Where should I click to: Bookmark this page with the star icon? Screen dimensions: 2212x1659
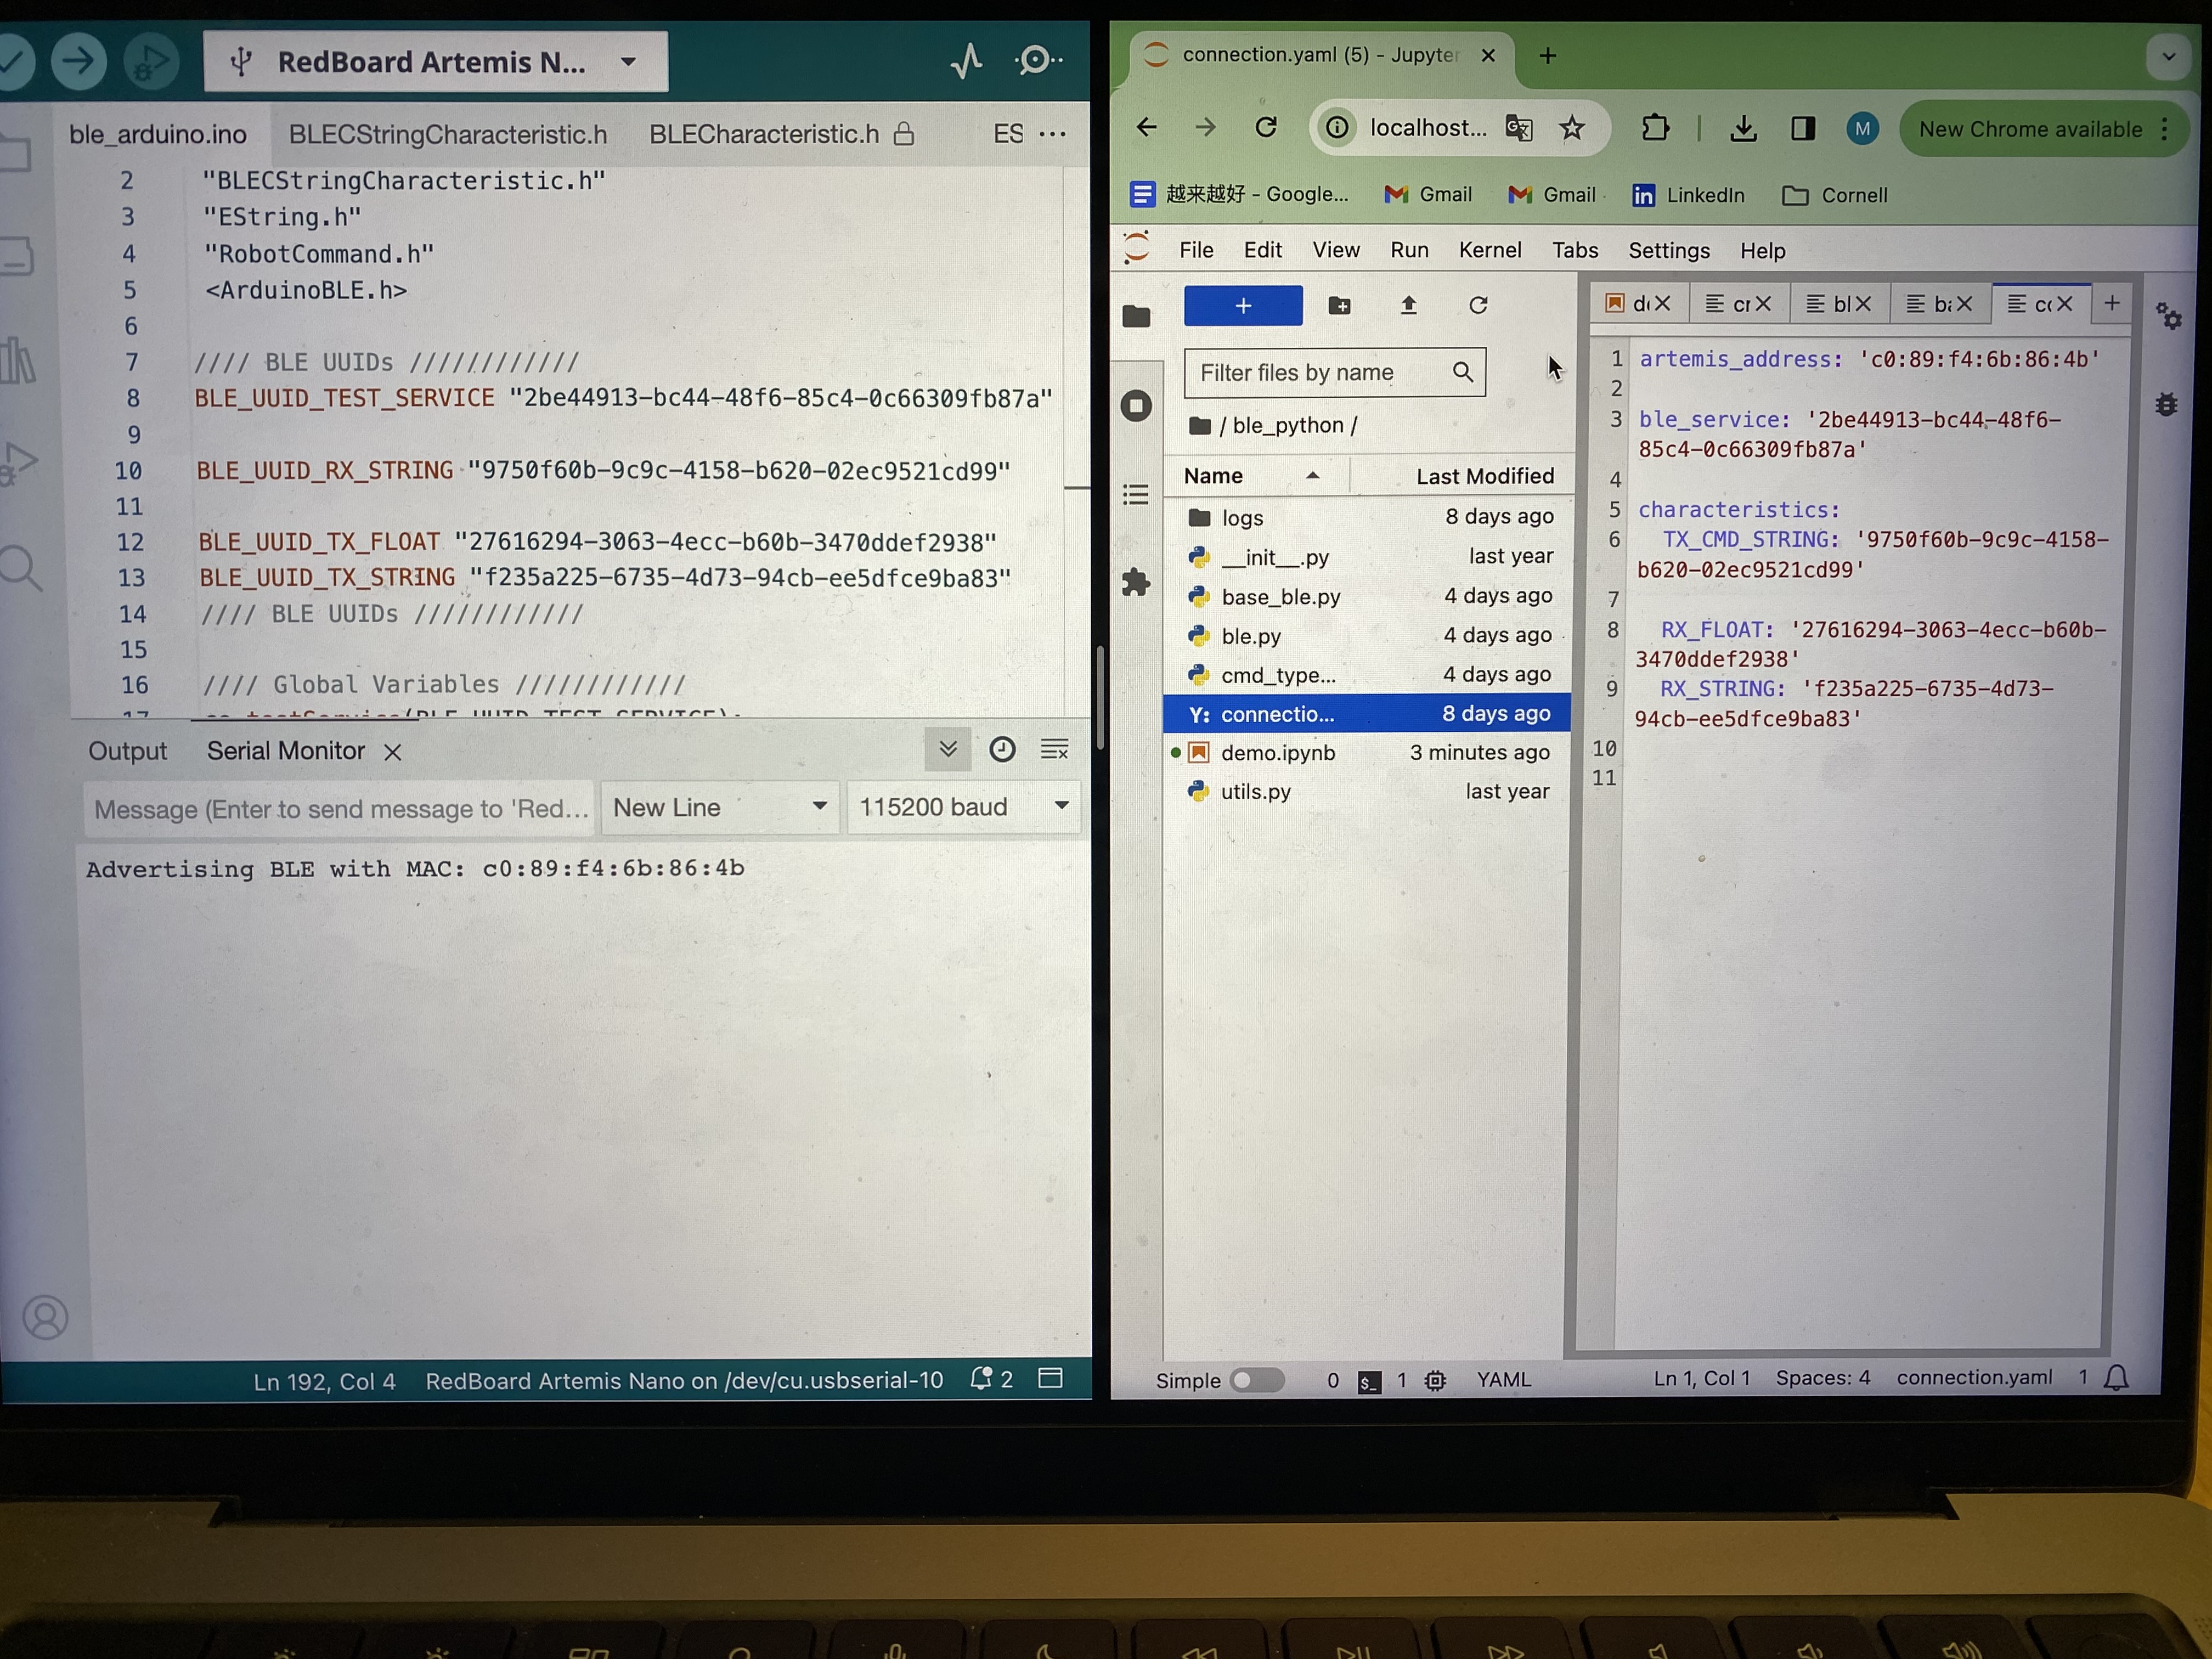coord(1572,128)
